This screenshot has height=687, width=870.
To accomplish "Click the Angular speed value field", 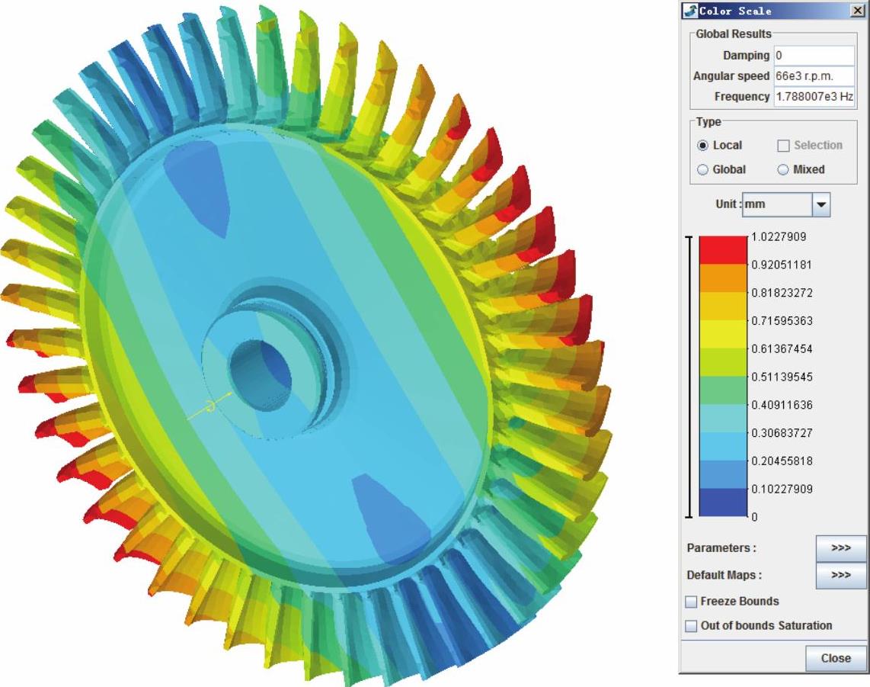I will pyautogui.click(x=814, y=76).
